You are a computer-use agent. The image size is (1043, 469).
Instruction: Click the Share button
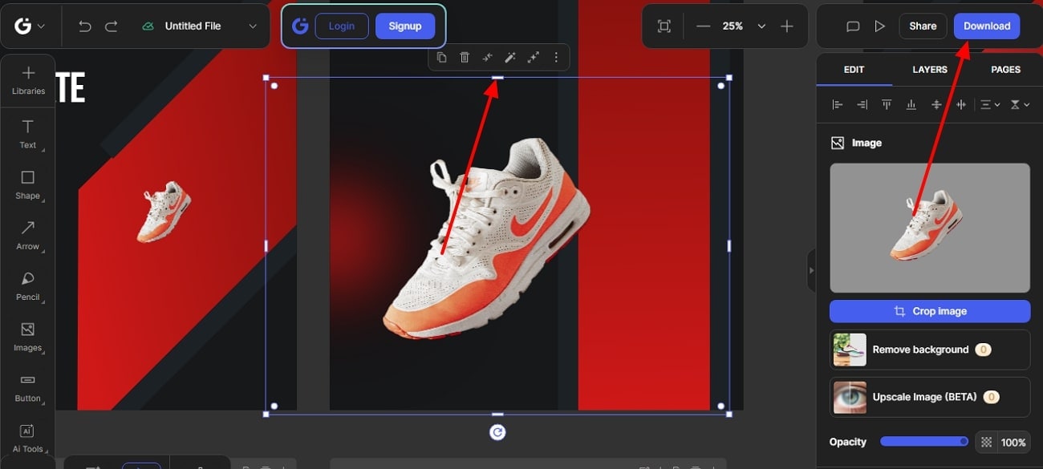point(923,26)
